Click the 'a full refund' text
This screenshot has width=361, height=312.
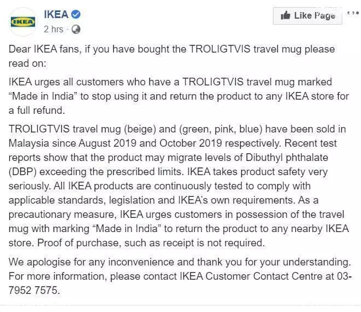37,111
